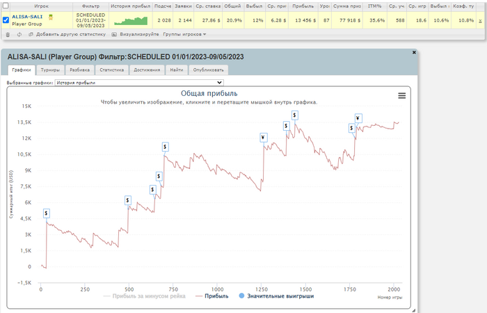Click the chart title 'Общая прибыль'
Image resolution: width=487 pixels, height=313 pixels.
point(209,93)
